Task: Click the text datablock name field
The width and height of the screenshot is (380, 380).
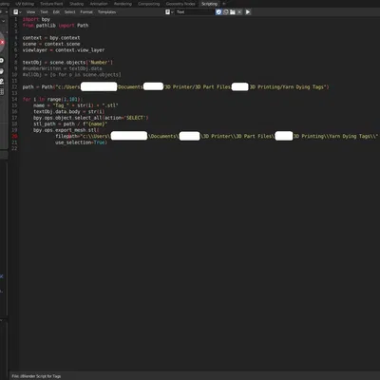Action: coord(195,12)
